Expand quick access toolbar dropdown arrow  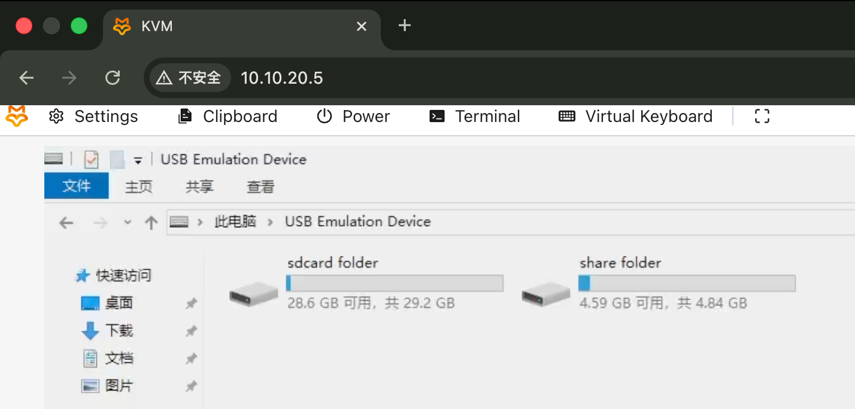pyautogui.click(x=138, y=160)
